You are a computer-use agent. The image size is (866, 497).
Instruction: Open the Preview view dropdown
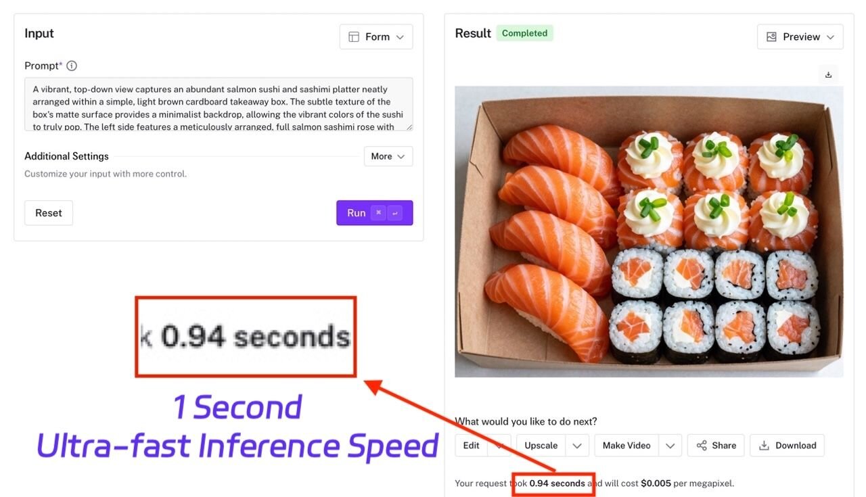coord(800,37)
